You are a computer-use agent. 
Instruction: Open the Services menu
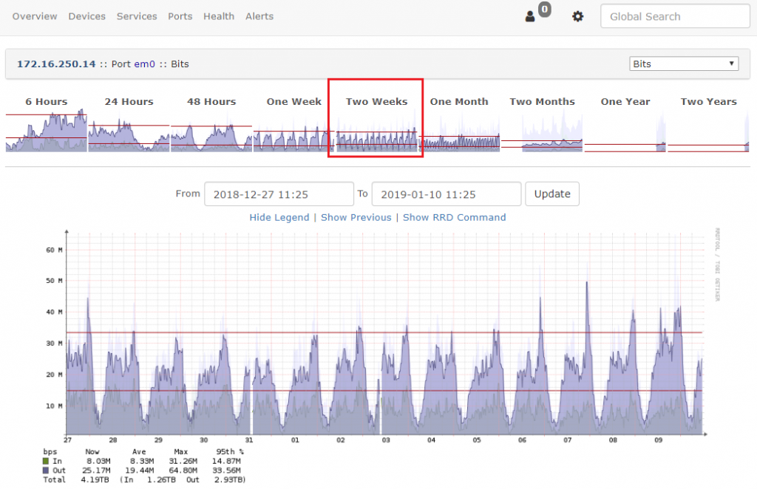[137, 16]
